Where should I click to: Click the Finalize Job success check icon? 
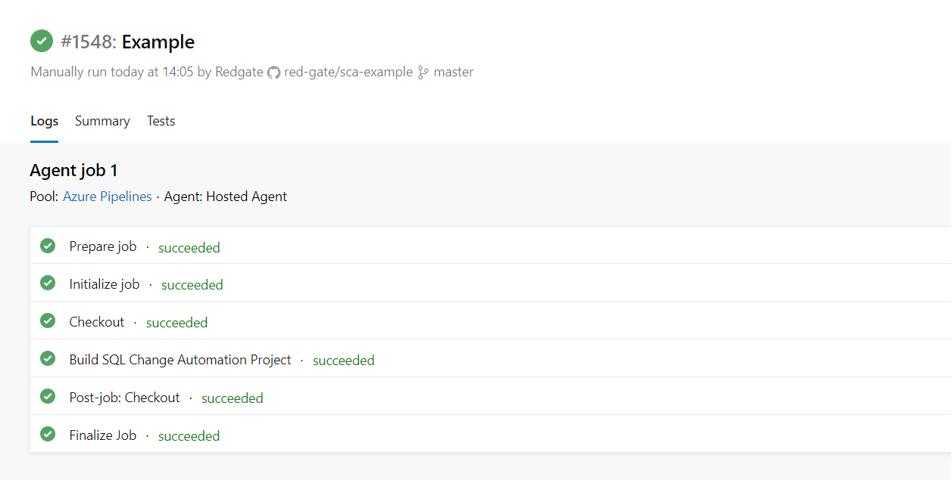[x=48, y=435]
